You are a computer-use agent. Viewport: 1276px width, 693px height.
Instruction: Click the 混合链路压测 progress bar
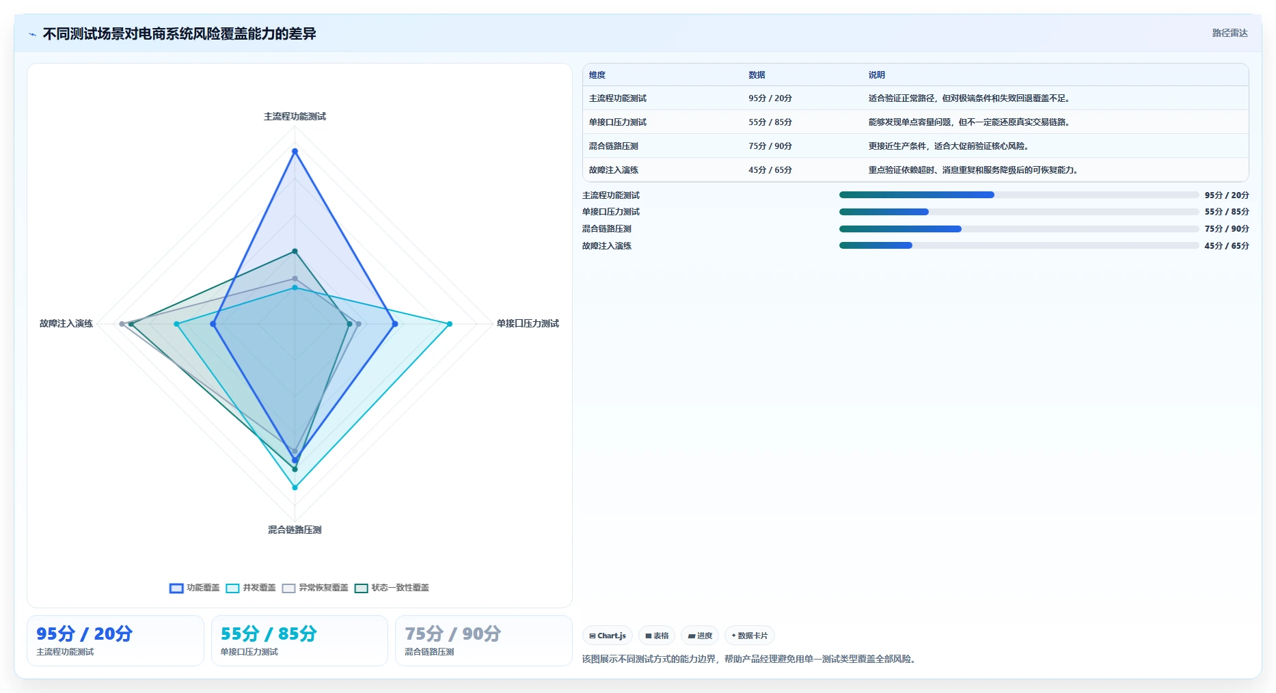[1019, 229]
